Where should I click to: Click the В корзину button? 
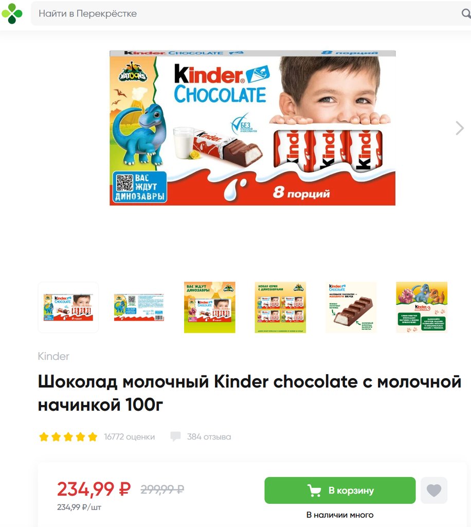click(340, 490)
